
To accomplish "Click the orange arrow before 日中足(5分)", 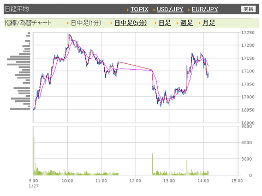I will (x=111, y=23).
